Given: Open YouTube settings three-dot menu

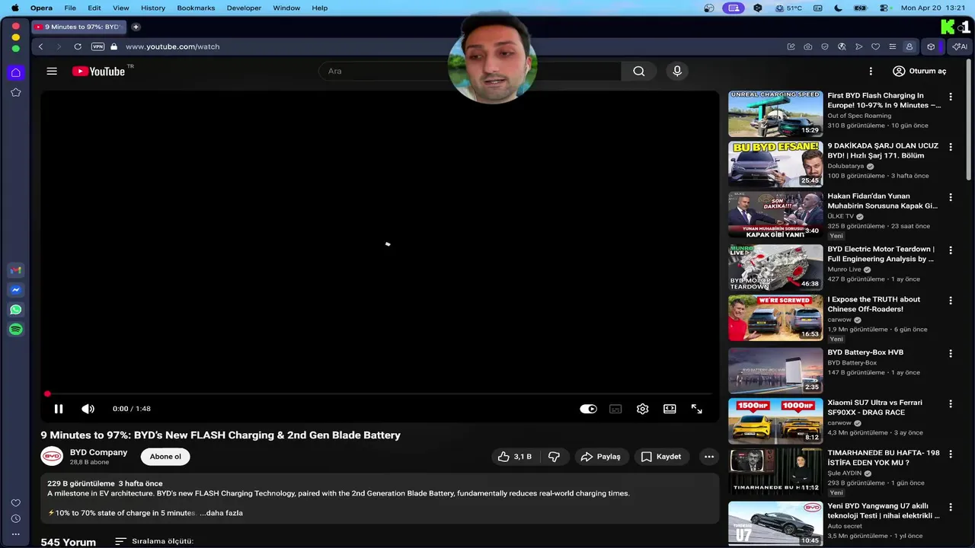Looking at the screenshot, I should 871,71.
